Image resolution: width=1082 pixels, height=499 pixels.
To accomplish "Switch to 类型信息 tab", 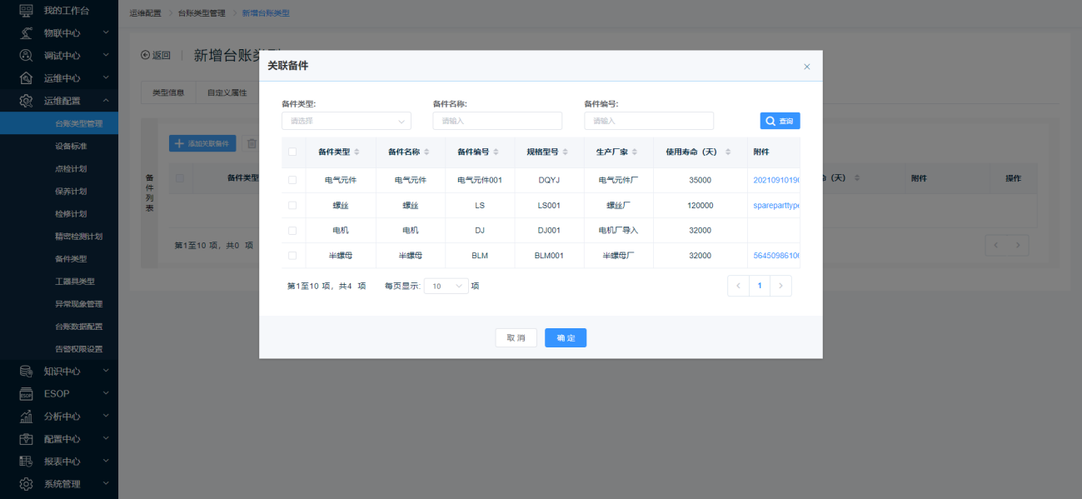I will tap(168, 92).
